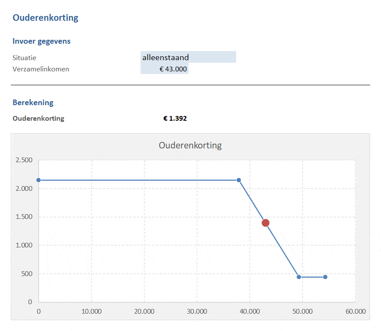This screenshot has width=381, height=331.
Task: Select the 'Situatie' label
Action: tap(24, 58)
